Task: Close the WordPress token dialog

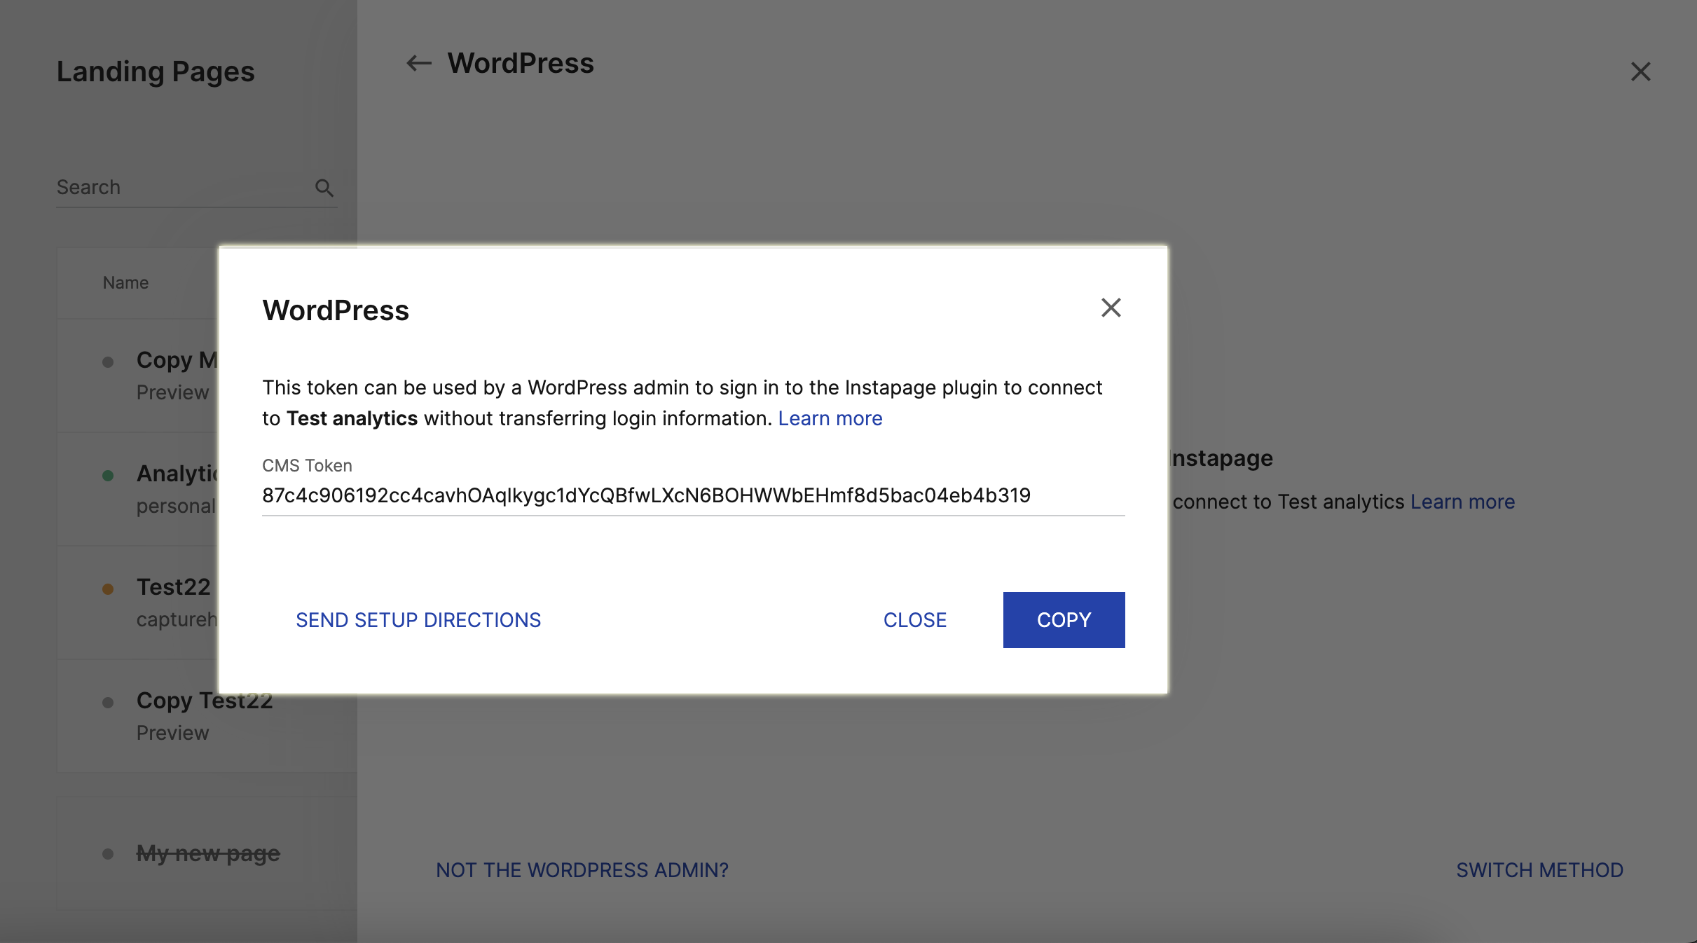Action: [x=1111, y=308]
